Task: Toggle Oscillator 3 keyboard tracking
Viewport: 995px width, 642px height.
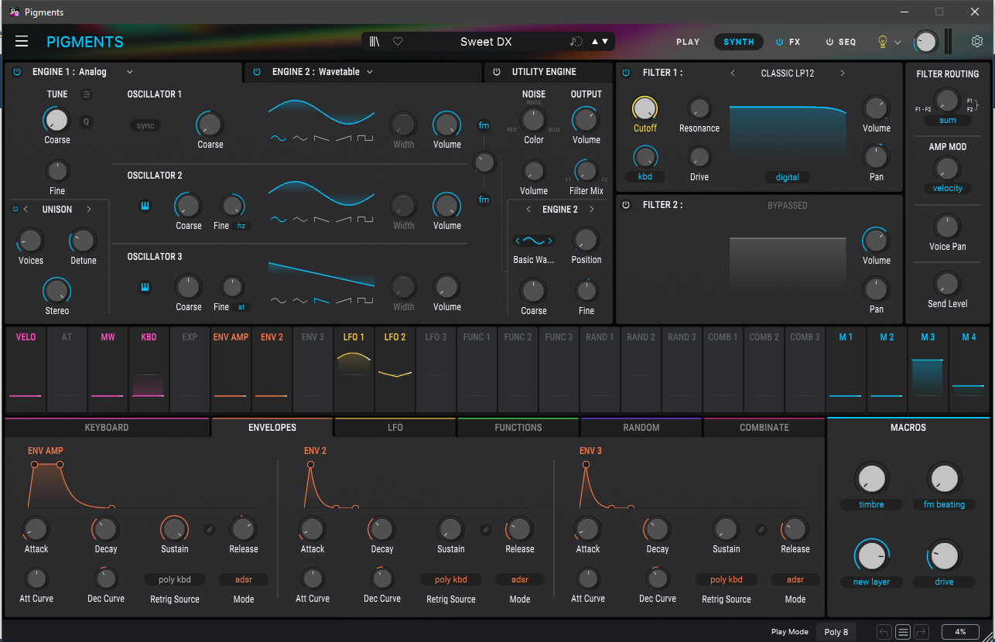Action: point(145,287)
